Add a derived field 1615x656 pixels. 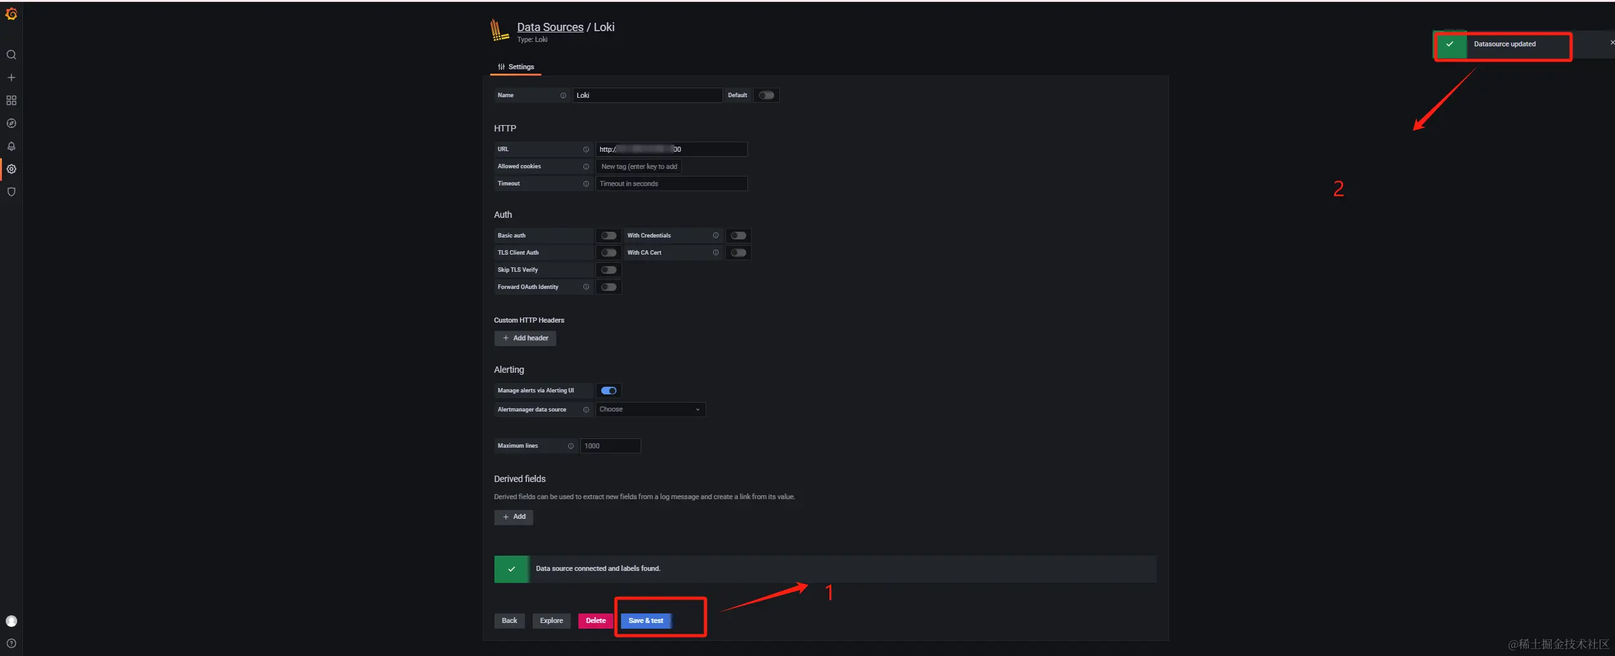(x=514, y=517)
